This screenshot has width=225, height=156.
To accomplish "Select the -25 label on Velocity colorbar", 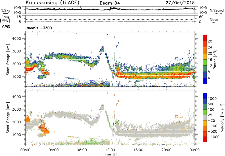I will tap(211, 121).
